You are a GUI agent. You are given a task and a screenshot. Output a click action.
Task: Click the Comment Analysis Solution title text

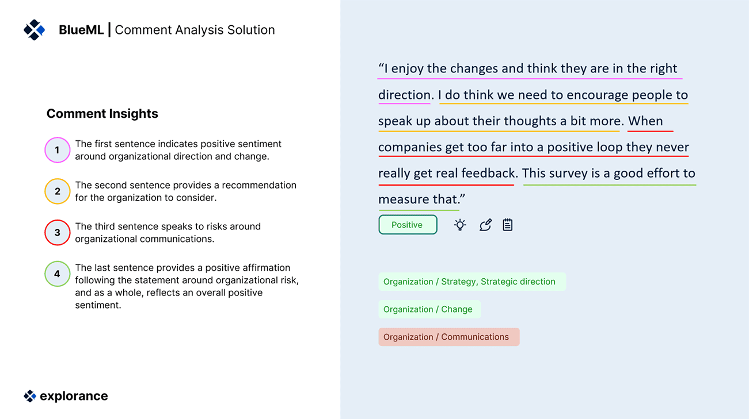pos(195,30)
